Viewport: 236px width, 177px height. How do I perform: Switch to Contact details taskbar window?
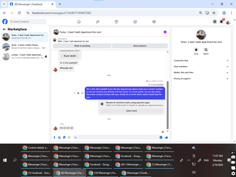35,148
